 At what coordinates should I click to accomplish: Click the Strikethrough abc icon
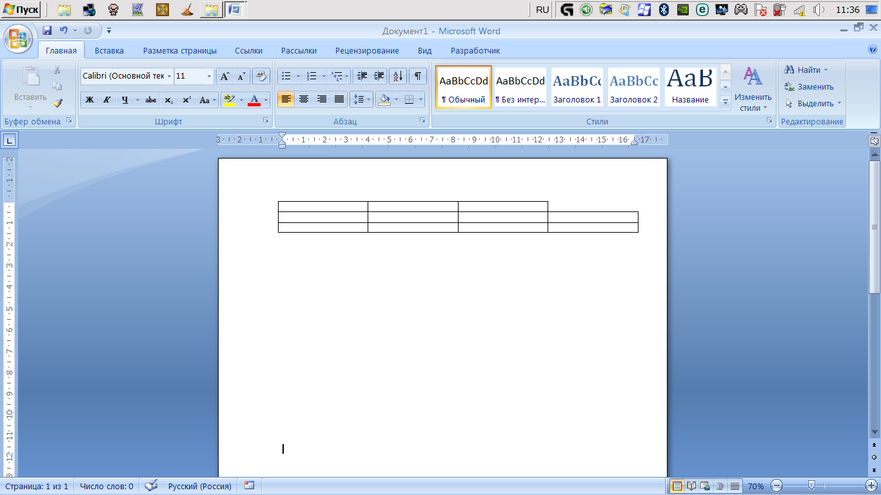tap(151, 100)
